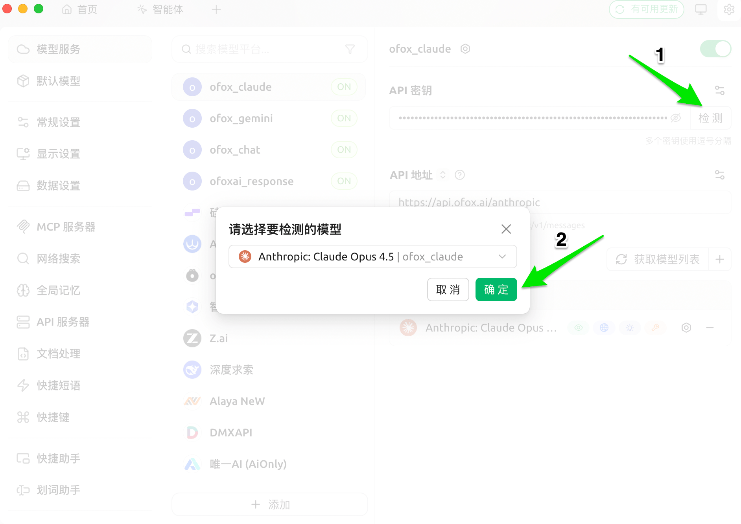Click the 有可用更新 update button
Image resolution: width=741 pixels, height=524 pixels.
coord(647,9)
